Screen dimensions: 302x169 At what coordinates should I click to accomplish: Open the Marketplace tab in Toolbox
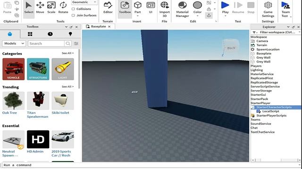[x=10, y=34]
